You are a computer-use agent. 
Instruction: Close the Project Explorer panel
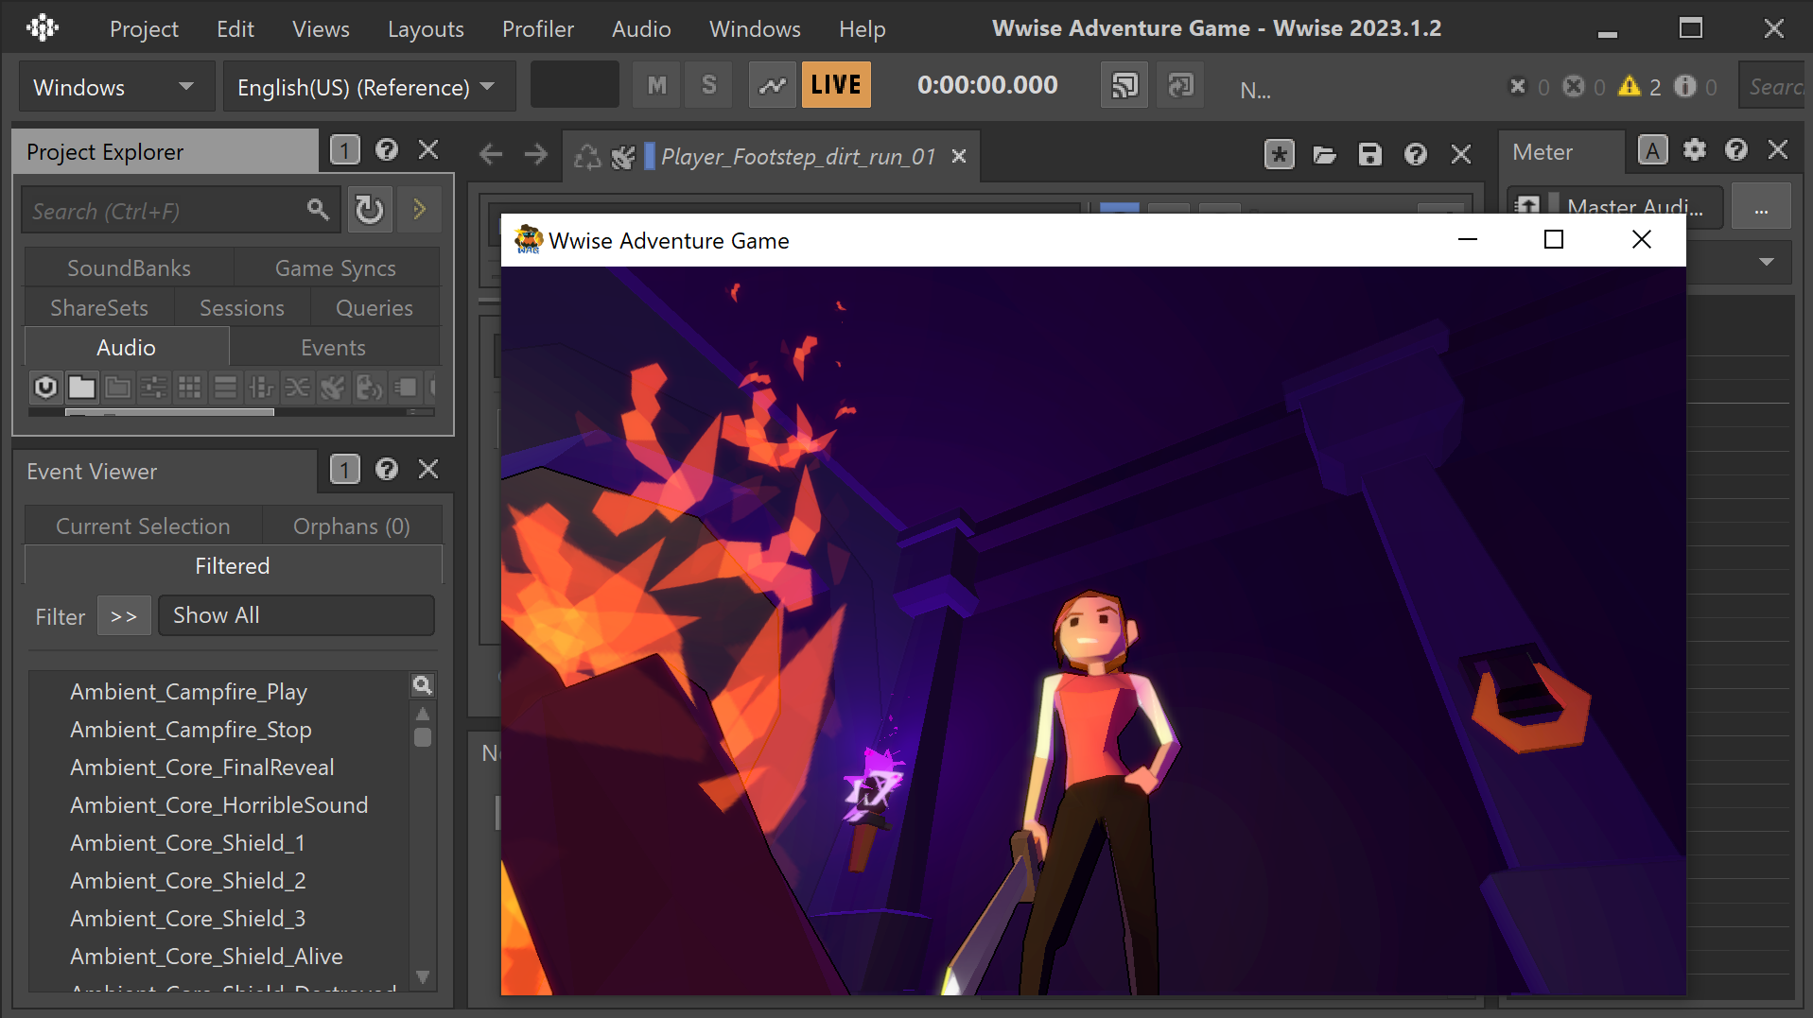428,150
